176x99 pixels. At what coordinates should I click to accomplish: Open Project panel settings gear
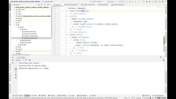(x=48, y=5)
